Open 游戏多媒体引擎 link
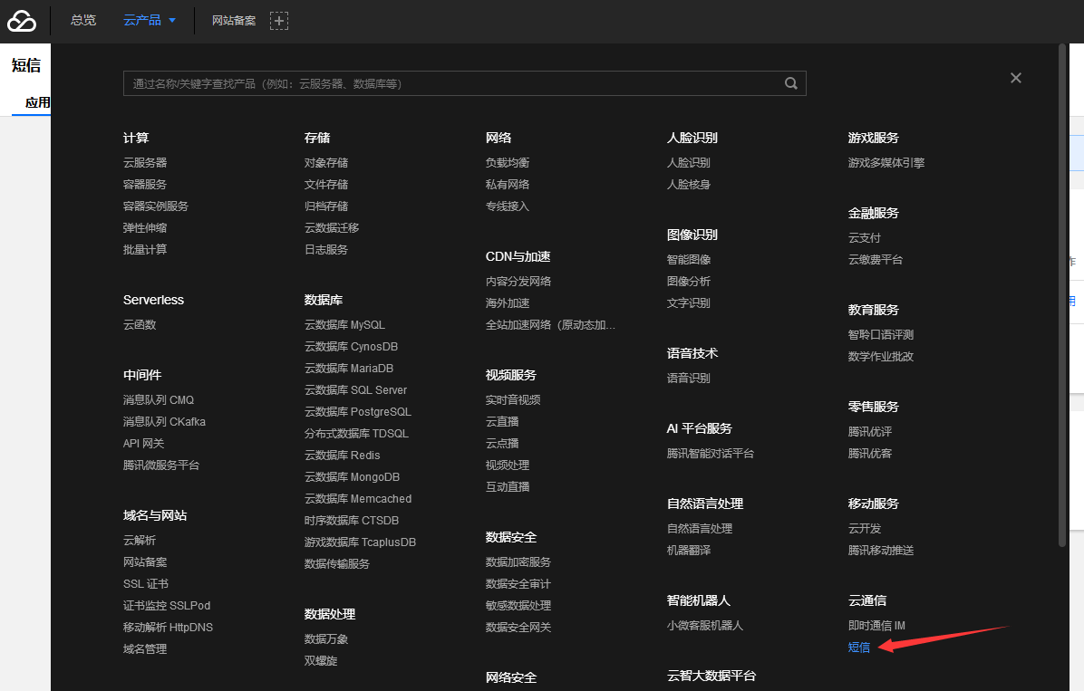The image size is (1084, 691). point(886,163)
